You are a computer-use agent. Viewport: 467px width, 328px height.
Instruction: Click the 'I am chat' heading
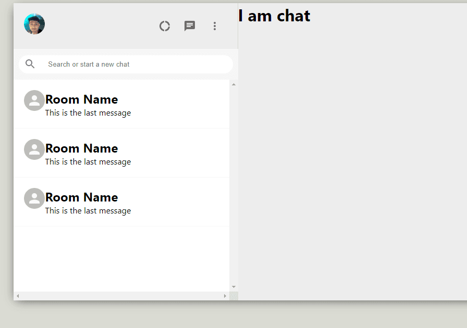(275, 16)
